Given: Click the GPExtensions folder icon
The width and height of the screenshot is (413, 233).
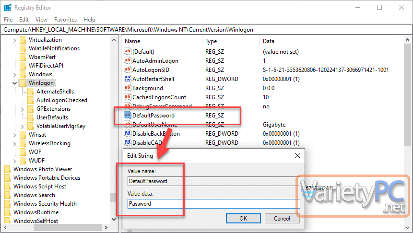Looking at the screenshot, I should coord(31,109).
